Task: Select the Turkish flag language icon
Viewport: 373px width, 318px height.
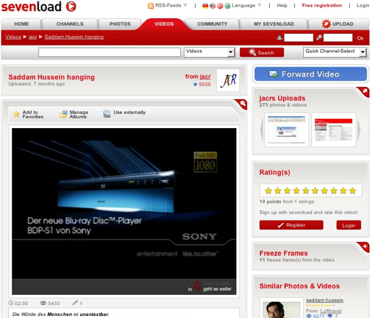Action: pyautogui.click(x=220, y=6)
